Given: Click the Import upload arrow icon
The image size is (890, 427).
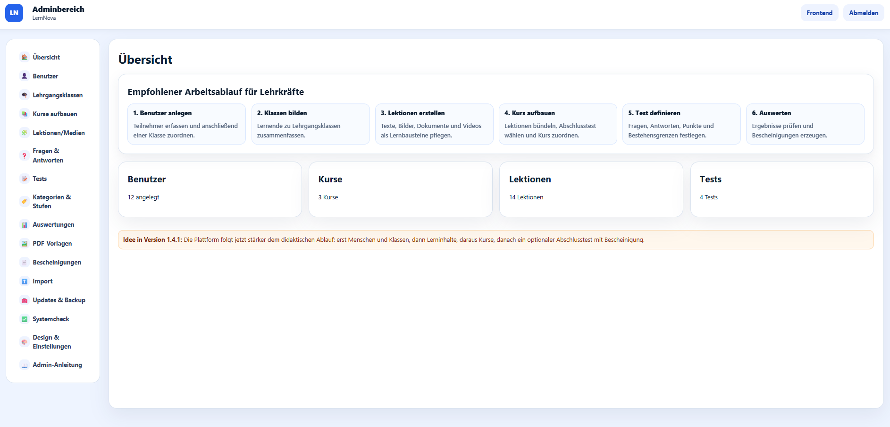Looking at the screenshot, I should [x=25, y=281].
